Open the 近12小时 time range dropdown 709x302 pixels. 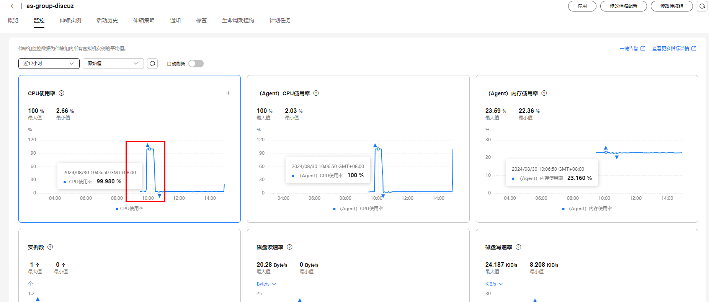pos(49,64)
